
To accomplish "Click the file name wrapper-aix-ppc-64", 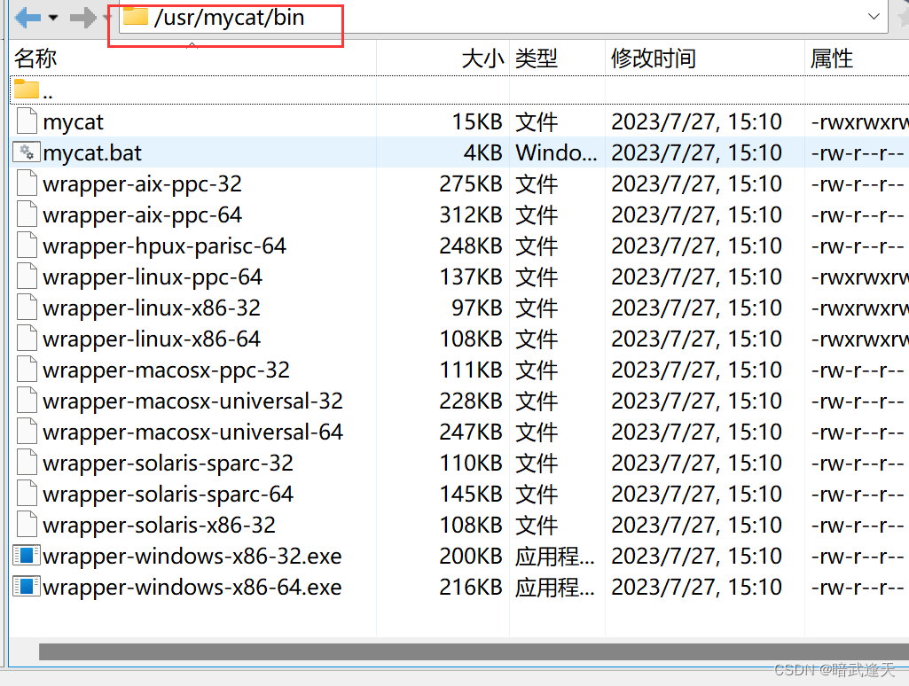I will [142, 215].
